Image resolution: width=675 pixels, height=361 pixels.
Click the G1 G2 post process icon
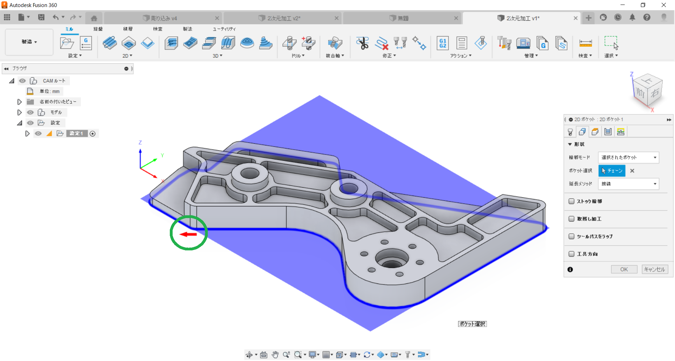[x=443, y=43]
